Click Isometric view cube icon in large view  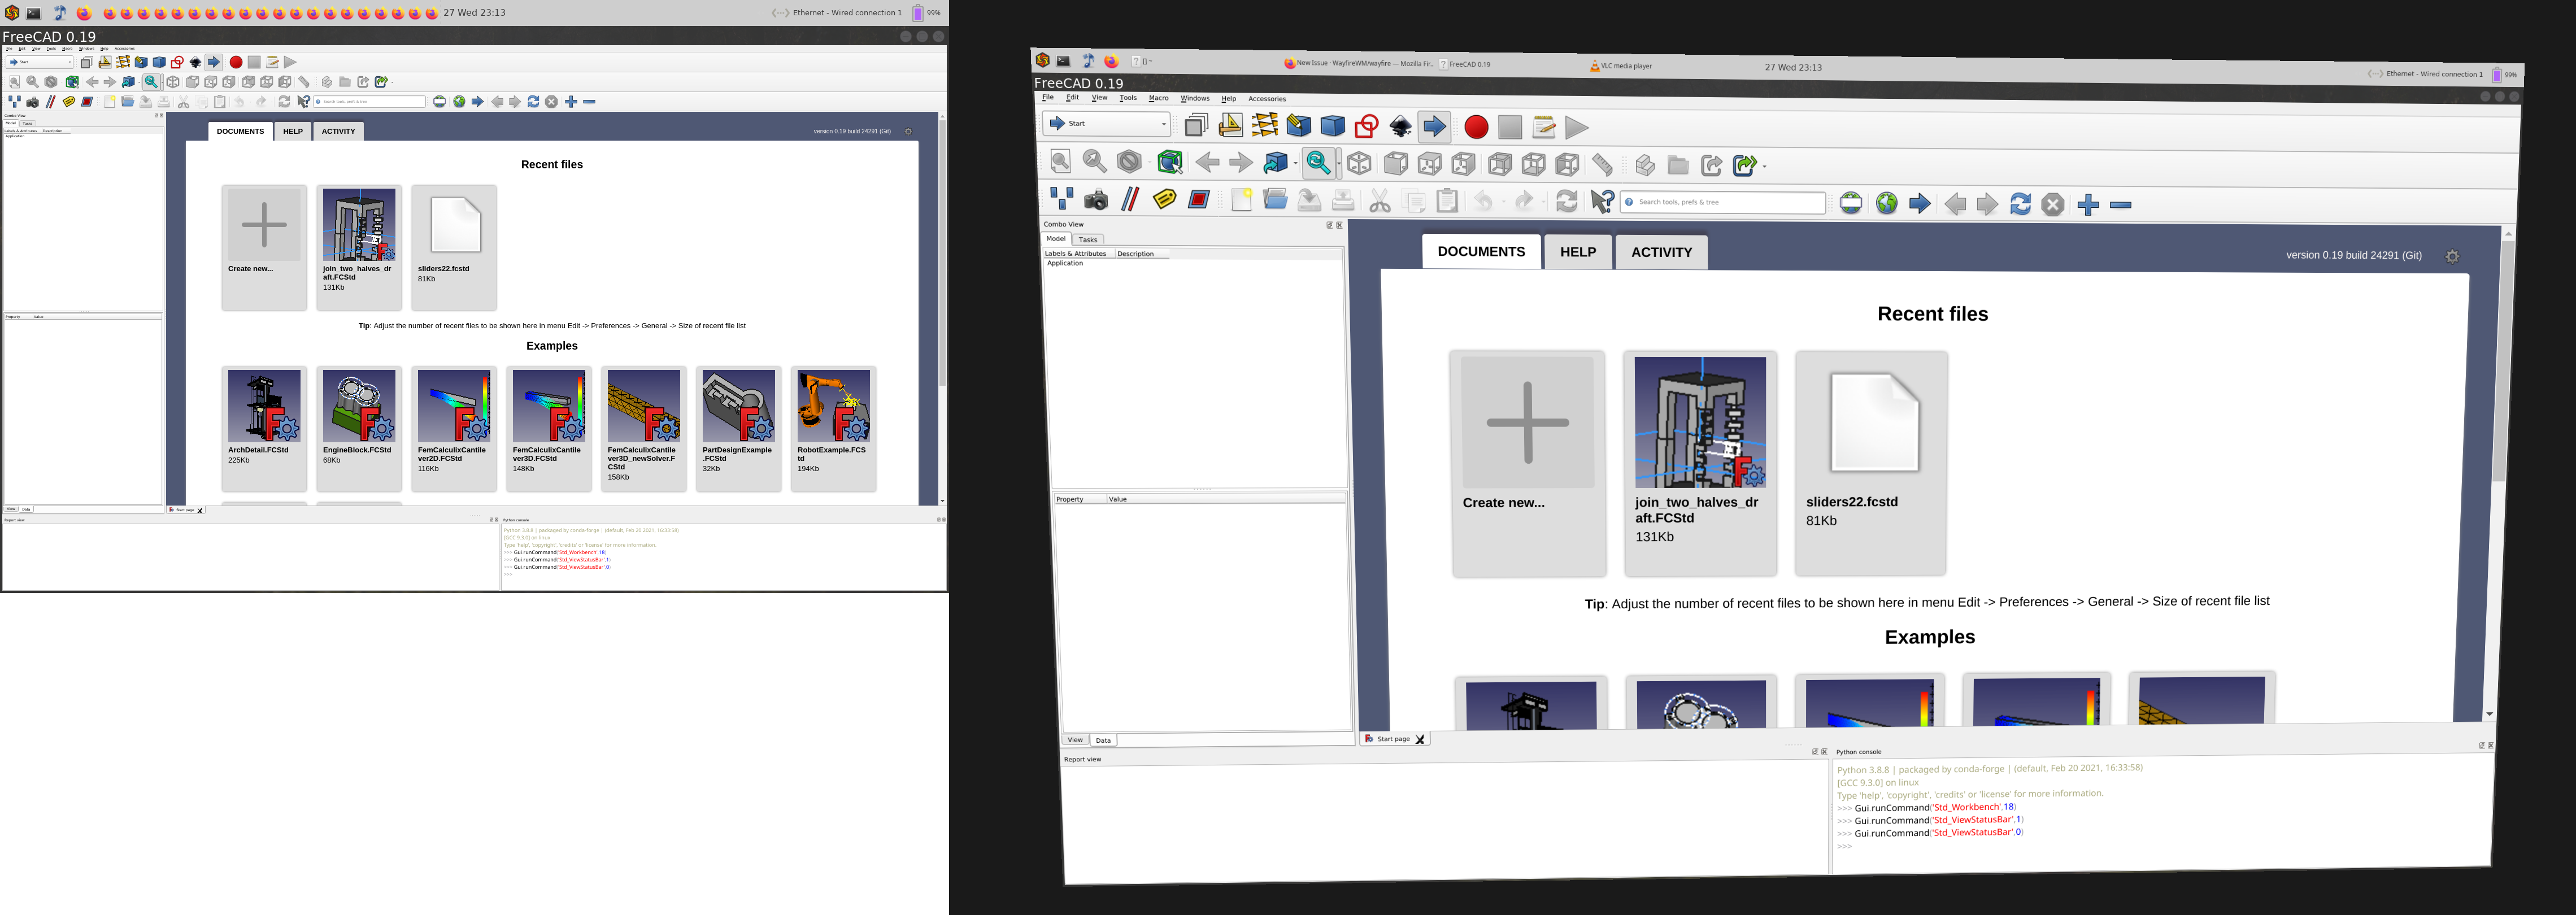coord(1359,163)
